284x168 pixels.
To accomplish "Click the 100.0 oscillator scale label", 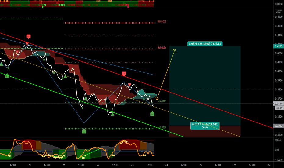I will [x=278, y=140].
